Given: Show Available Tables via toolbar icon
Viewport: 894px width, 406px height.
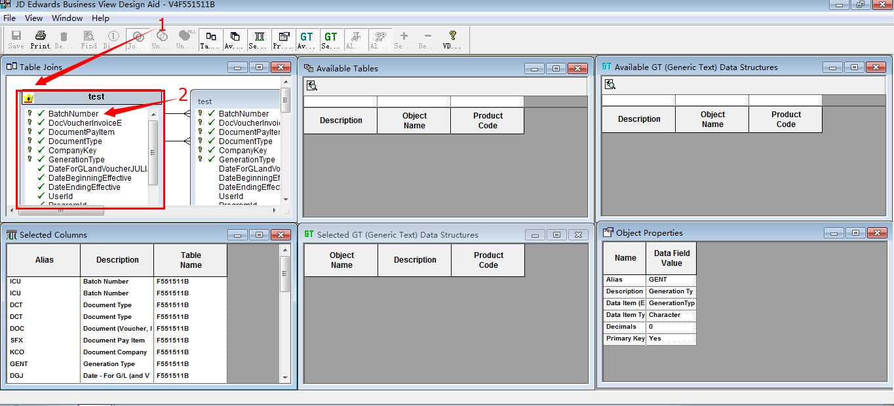Looking at the screenshot, I should [x=234, y=39].
